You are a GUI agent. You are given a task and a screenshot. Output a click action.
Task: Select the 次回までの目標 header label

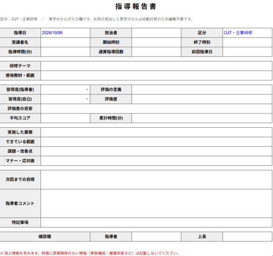point(20,179)
